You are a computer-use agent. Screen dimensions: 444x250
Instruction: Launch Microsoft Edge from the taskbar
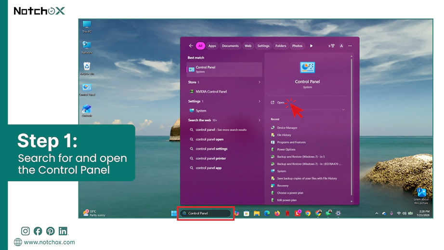[267, 213]
